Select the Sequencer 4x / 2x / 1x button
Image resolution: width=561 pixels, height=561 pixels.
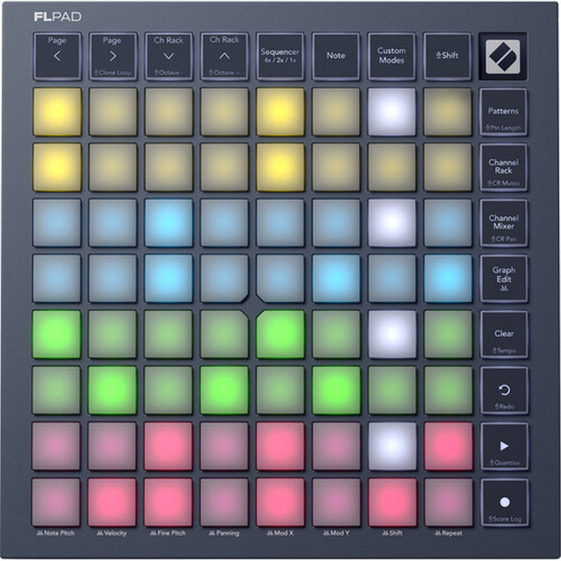(280, 56)
